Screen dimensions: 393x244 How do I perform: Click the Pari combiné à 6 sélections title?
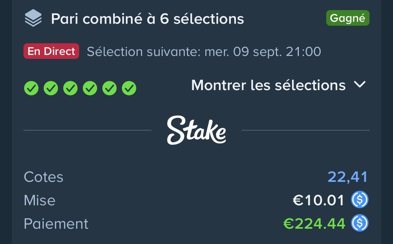[147, 19]
